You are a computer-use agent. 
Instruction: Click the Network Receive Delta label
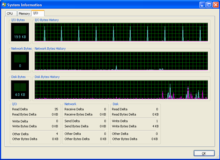point(74,109)
